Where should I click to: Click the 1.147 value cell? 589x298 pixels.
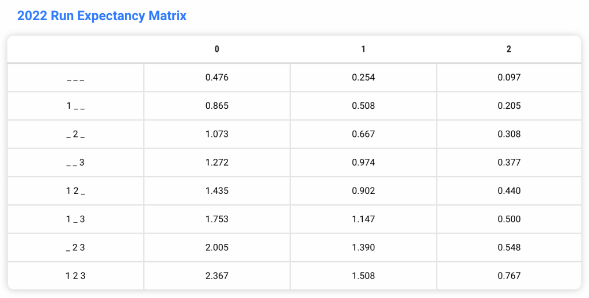click(x=363, y=219)
